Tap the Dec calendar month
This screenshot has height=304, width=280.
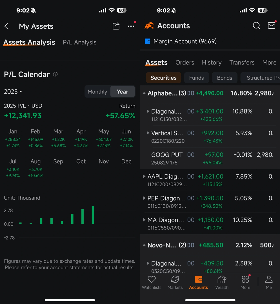126,161
